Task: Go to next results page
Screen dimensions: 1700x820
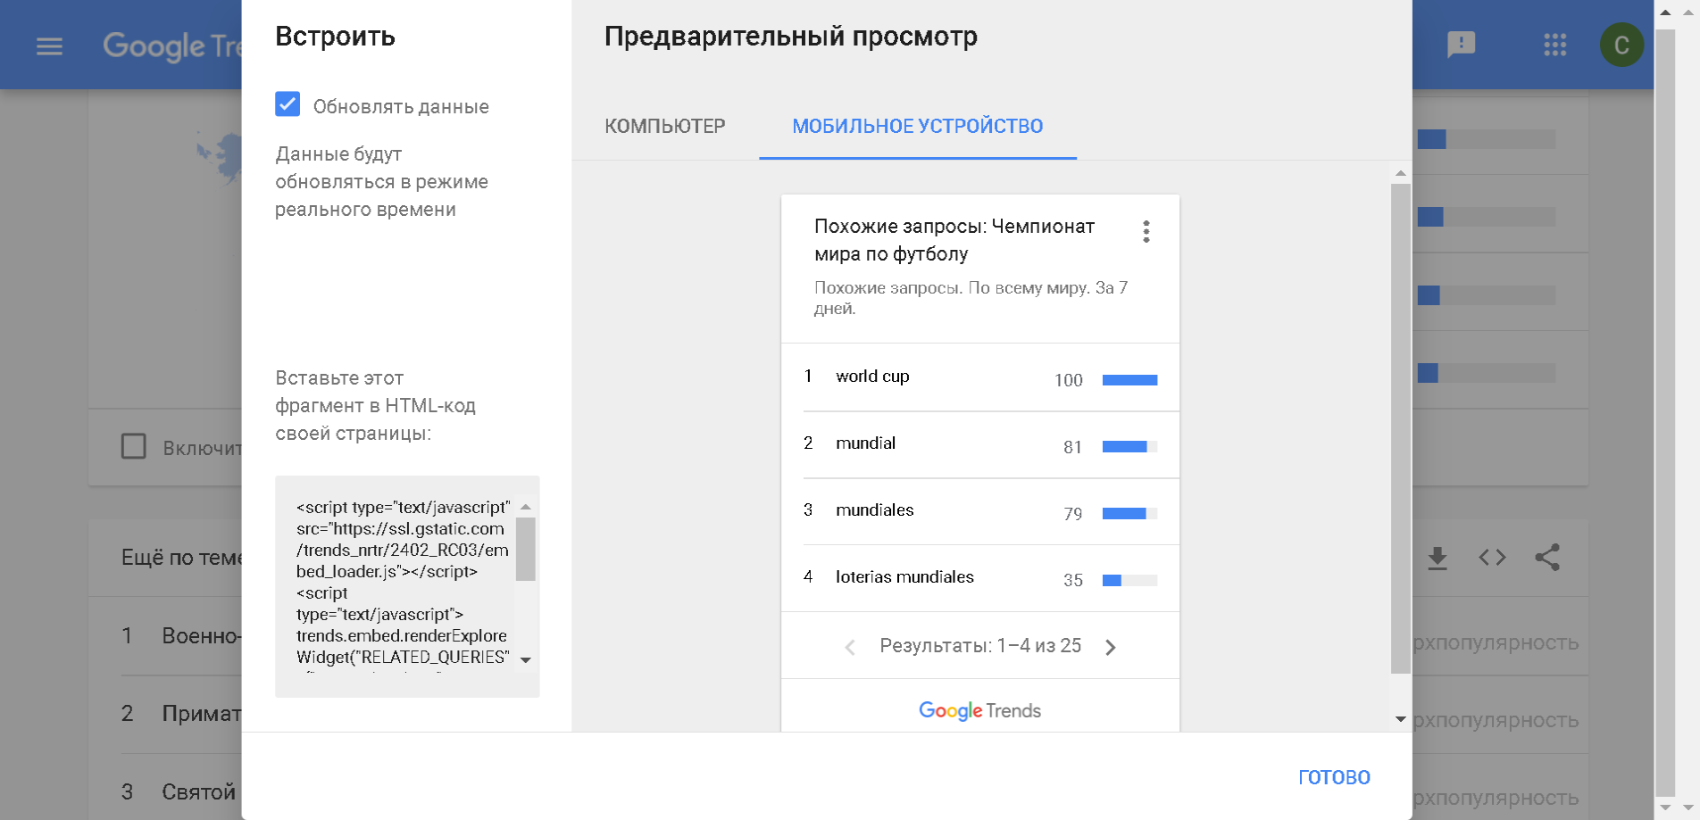Action: pos(1111,647)
